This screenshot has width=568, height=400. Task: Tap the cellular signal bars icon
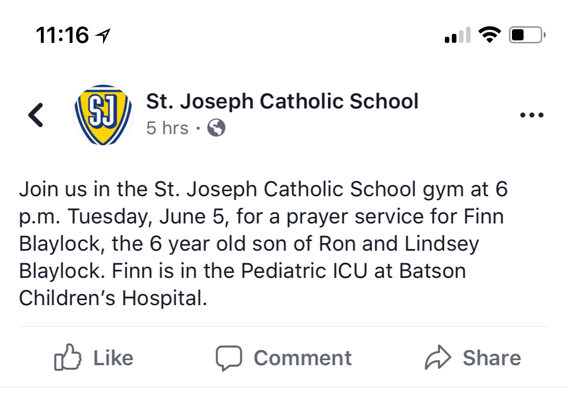pyautogui.click(x=457, y=35)
